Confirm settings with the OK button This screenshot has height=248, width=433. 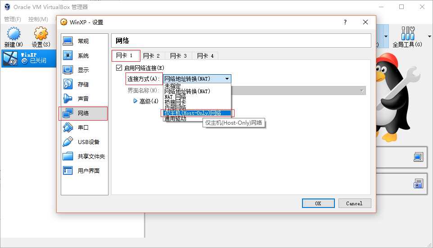click(x=318, y=203)
